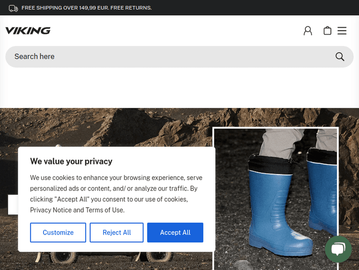The height and width of the screenshot is (270, 359).
Task: Go to homepage via Viking logo
Action: (28, 31)
